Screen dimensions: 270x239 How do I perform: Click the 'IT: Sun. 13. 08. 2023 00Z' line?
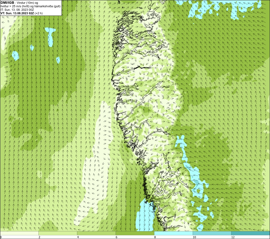click(x=17, y=10)
